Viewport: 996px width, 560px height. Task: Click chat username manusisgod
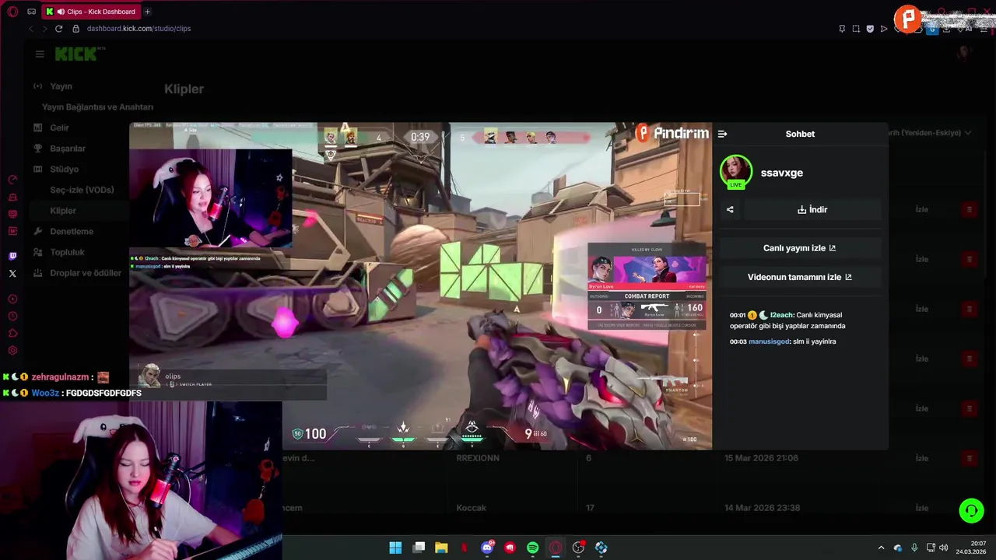point(769,341)
